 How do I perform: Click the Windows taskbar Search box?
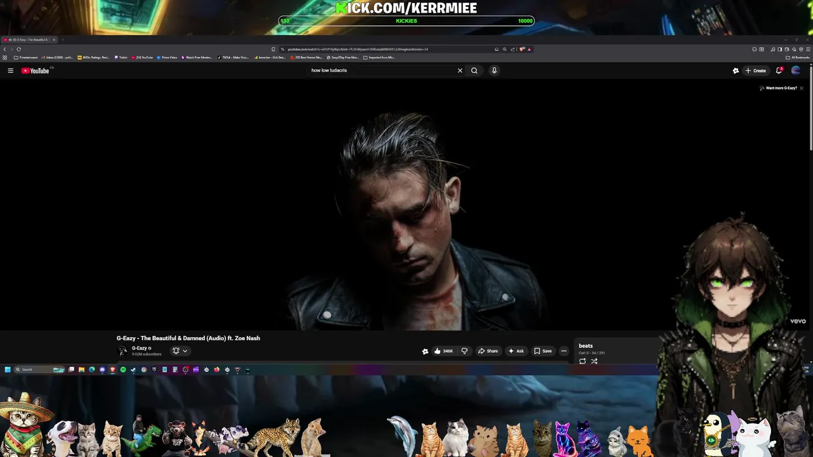[39, 369]
